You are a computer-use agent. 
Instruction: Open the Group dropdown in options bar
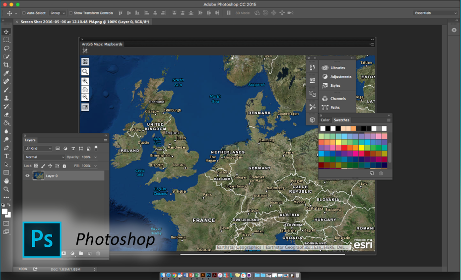(x=58, y=13)
